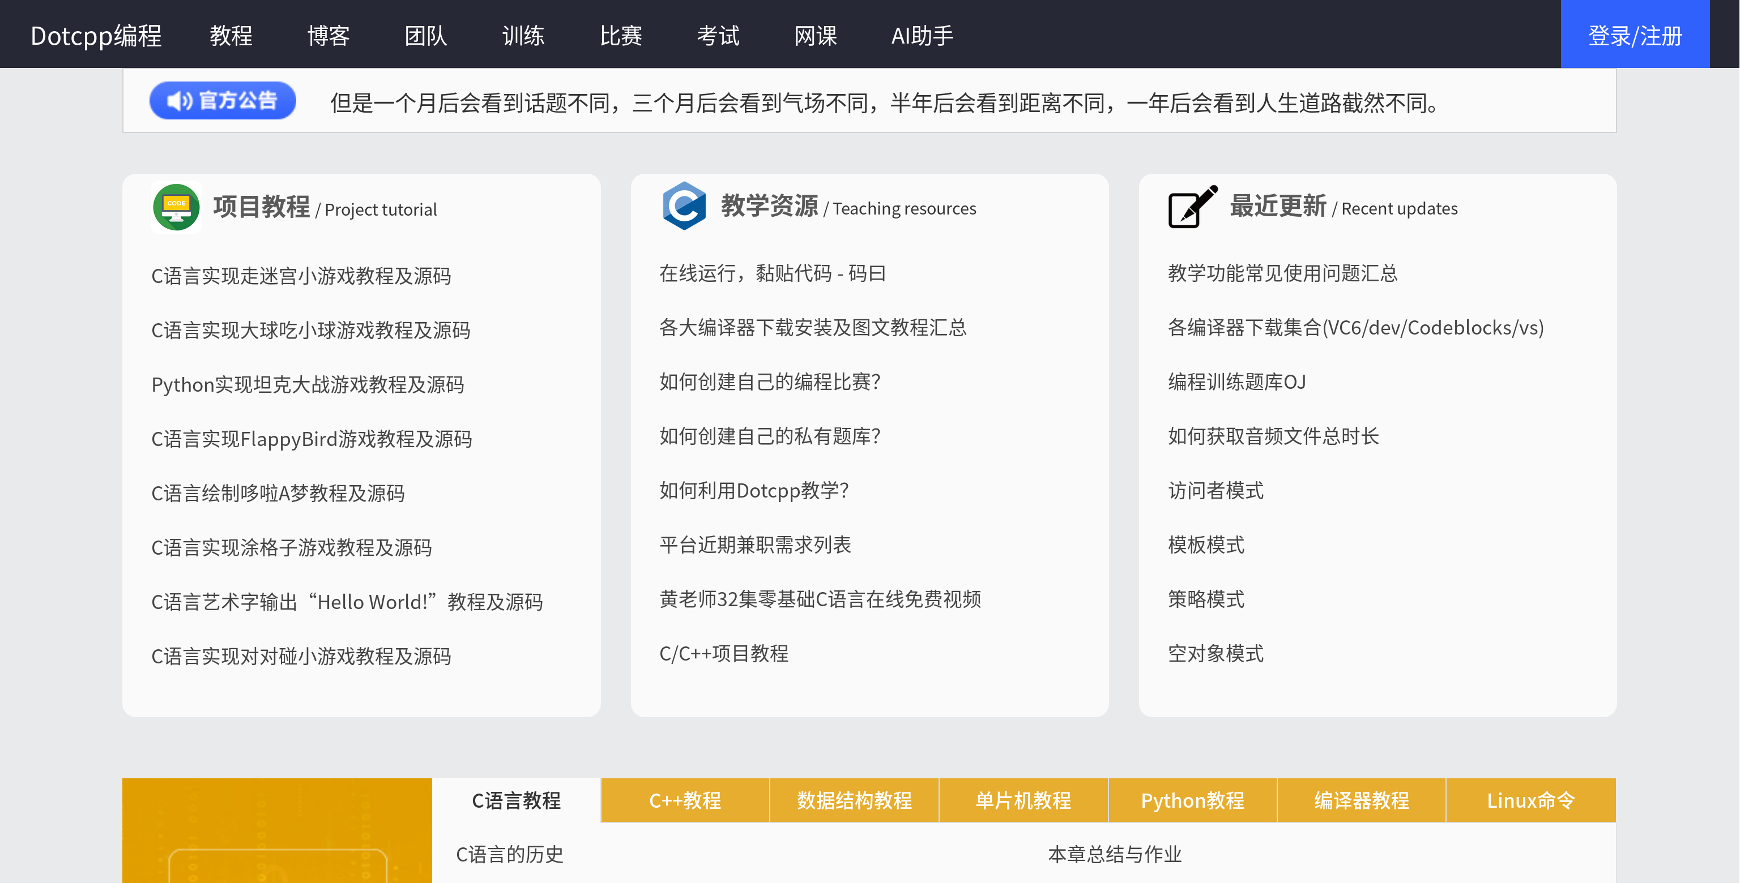The height and width of the screenshot is (883, 1740).
Task: Open the 教程 menu in navigation bar
Action: pyautogui.click(x=231, y=35)
